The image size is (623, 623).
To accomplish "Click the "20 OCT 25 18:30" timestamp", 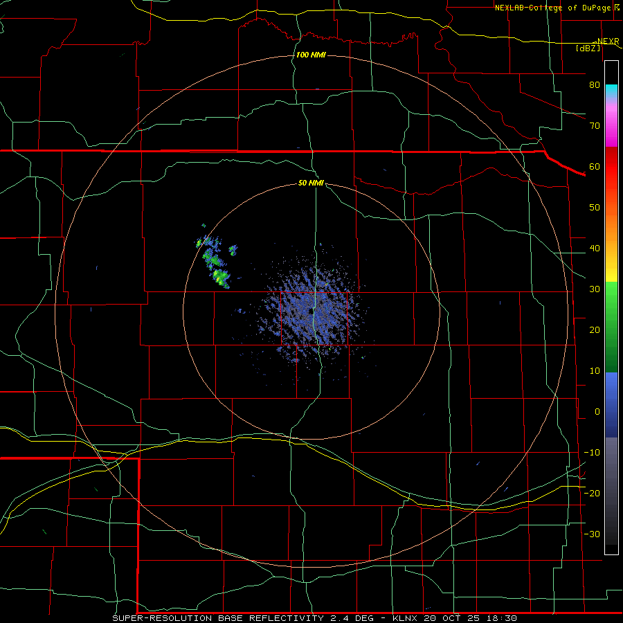I will point(471,618).
